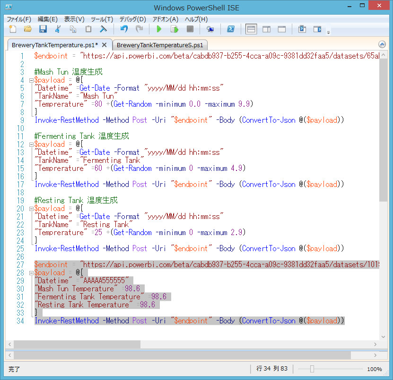Open the new remote PowerShell tab icon
393x380 pixels.
coord(210,29)
